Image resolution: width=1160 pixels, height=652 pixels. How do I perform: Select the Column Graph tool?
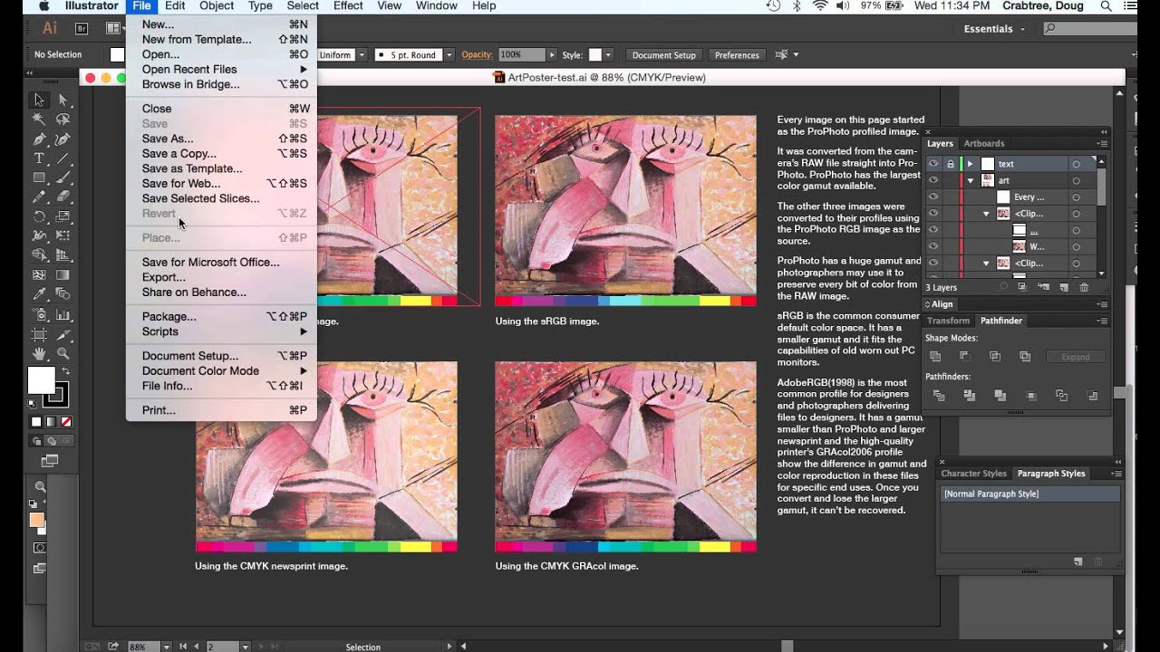(x=63, y=313)
